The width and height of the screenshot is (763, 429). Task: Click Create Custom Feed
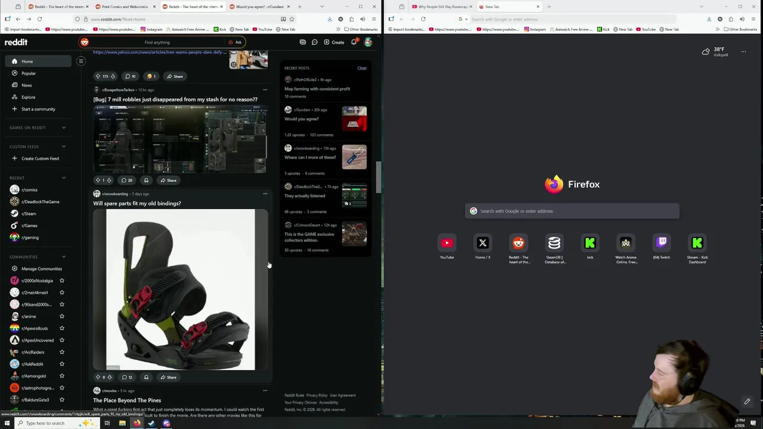tap(39, 158)
